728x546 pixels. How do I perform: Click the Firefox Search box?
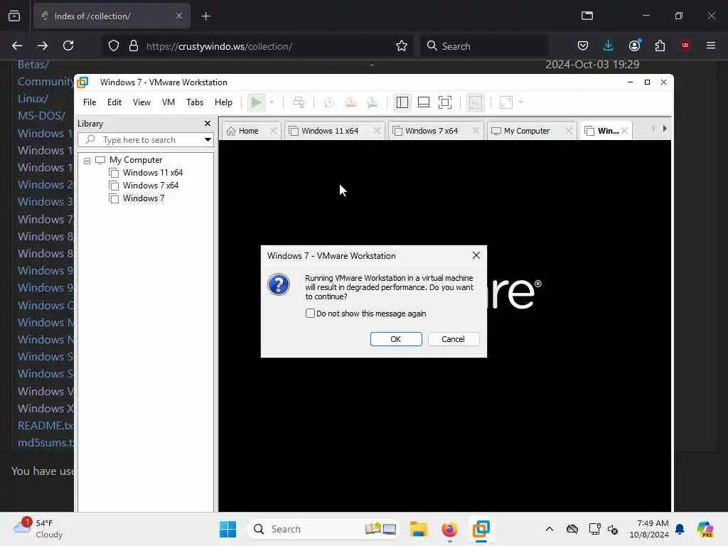tap(485, 46)
